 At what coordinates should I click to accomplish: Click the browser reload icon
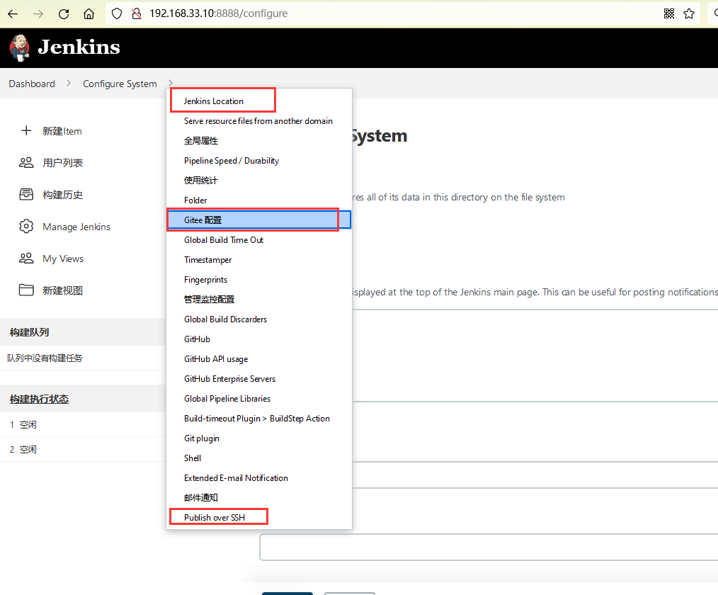(x=64, y=13)
